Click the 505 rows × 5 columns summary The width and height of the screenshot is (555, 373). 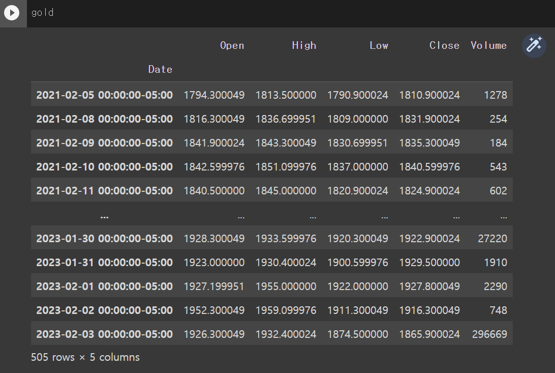[85, 357]
